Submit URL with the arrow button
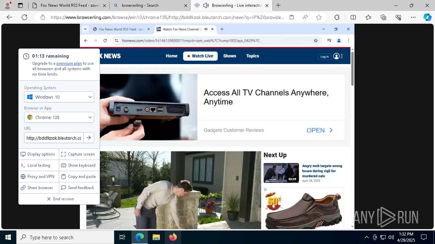 point(89,138)
